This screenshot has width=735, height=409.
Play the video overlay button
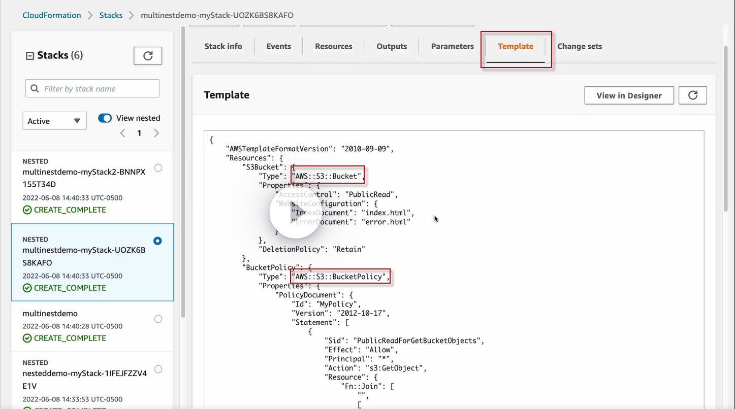[x=295, y=213]
